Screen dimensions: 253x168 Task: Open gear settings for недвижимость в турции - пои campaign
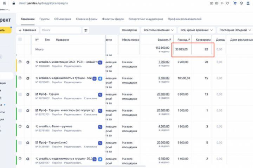28,78
